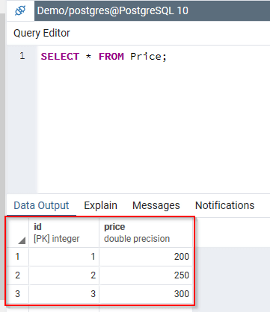Screen dimensions: 270x312
Task: Open the Query Editor tab
Action: (42, 33)
